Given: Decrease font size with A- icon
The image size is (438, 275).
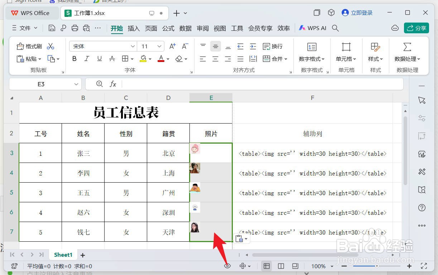Looking at the screenshot, I should tap(185, 46).
